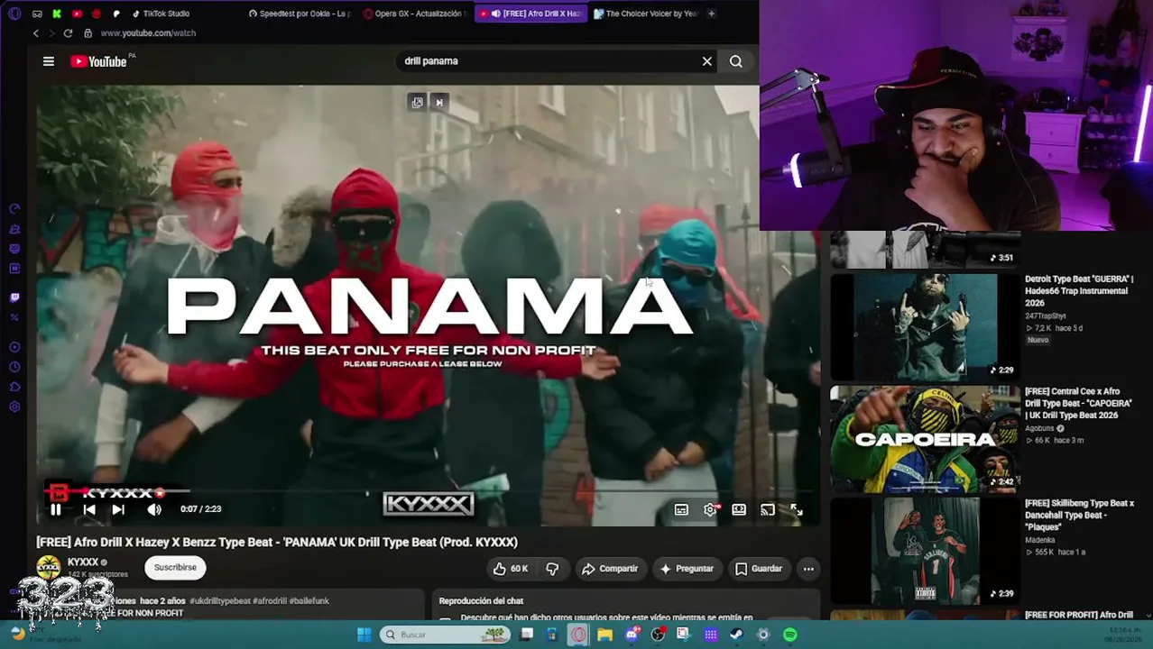Viewport: 1153px width, 649px height.
Task: Share the video via Compartir
Action: coord(610,569)
